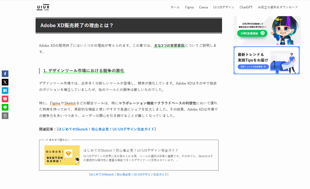Share the article on X (Twitter)

click(5, 82)
